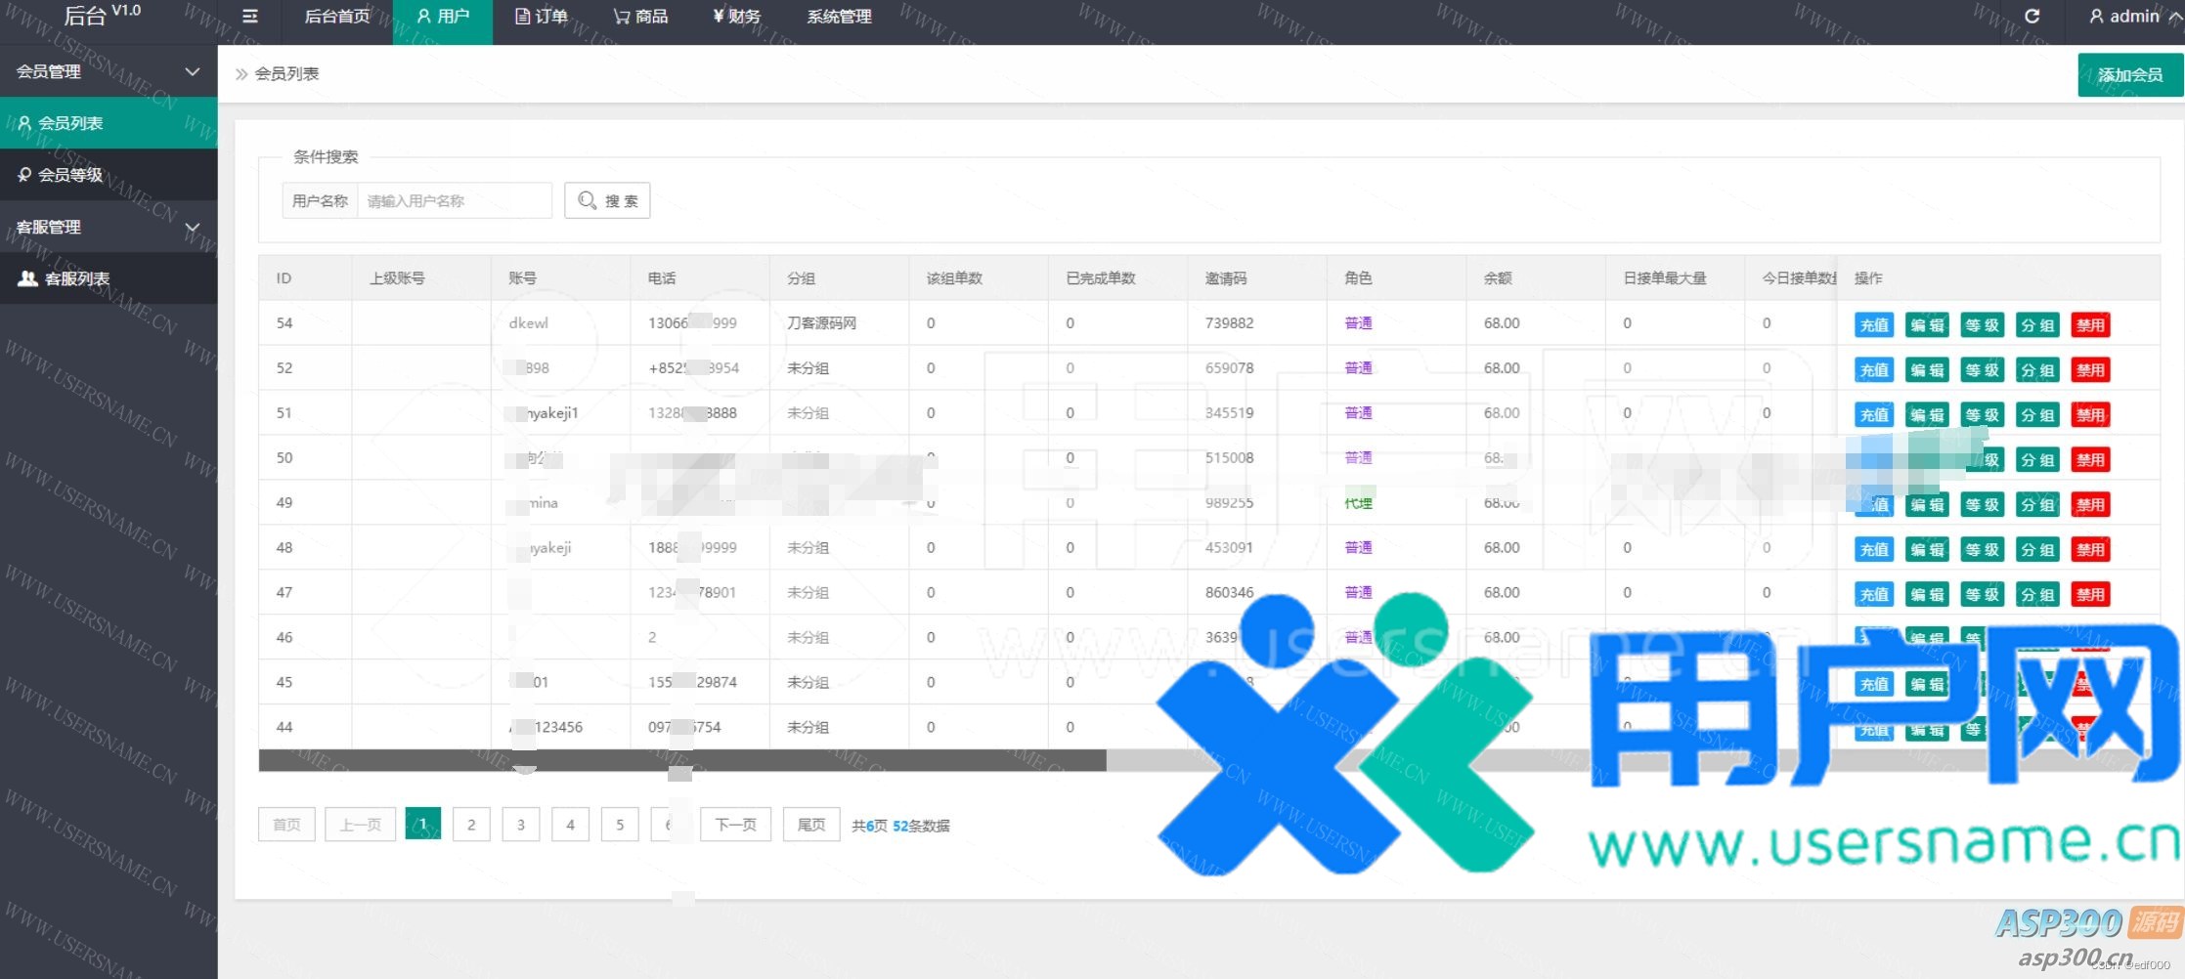Click 编辑 for member ID 47
This screenshot has width=2185, height=979.
click(1928, 595)
